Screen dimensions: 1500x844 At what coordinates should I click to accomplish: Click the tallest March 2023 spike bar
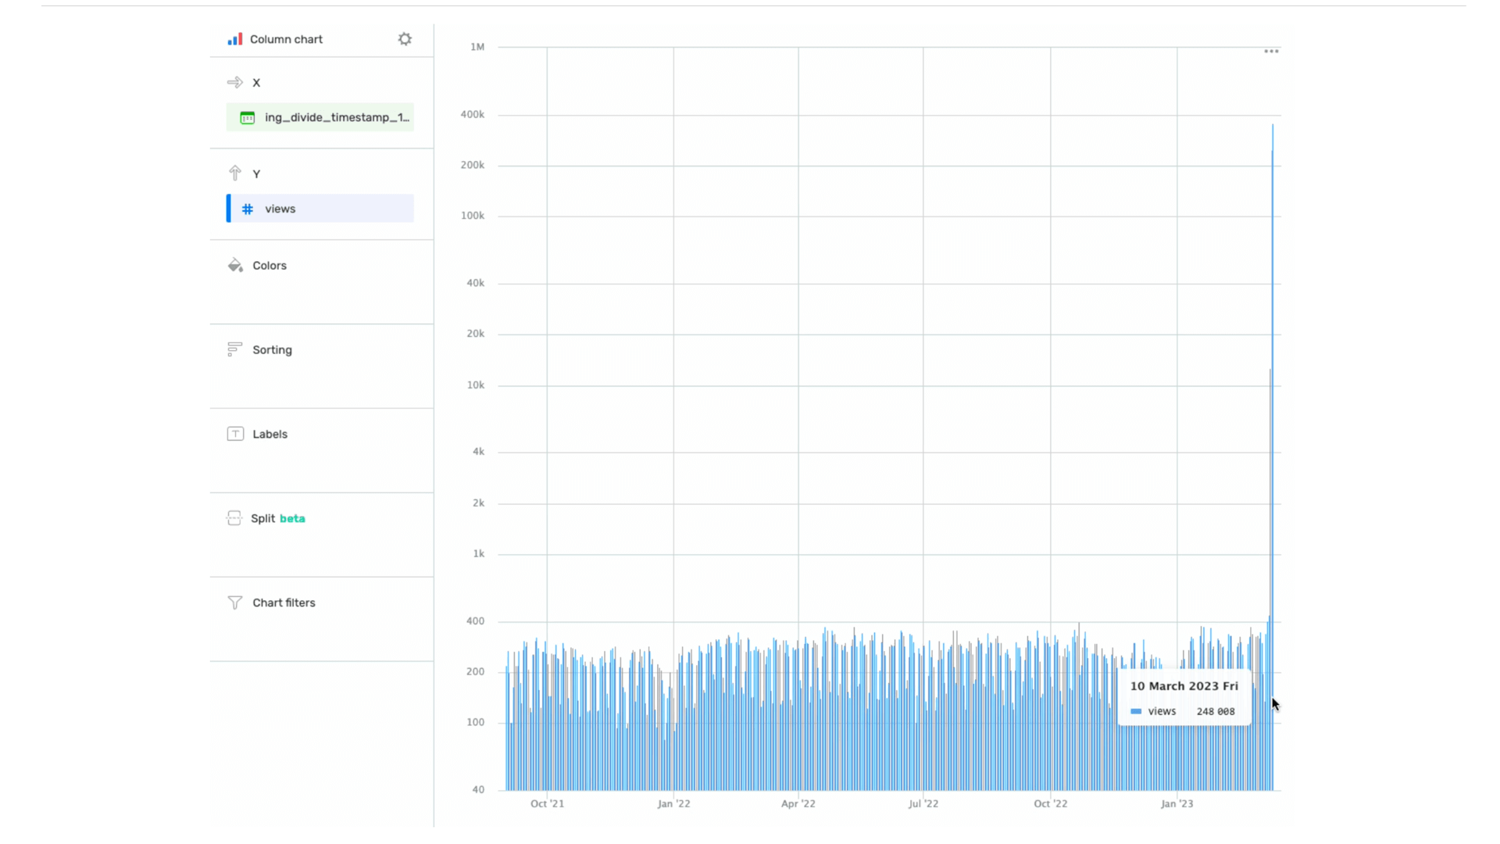1273,457
